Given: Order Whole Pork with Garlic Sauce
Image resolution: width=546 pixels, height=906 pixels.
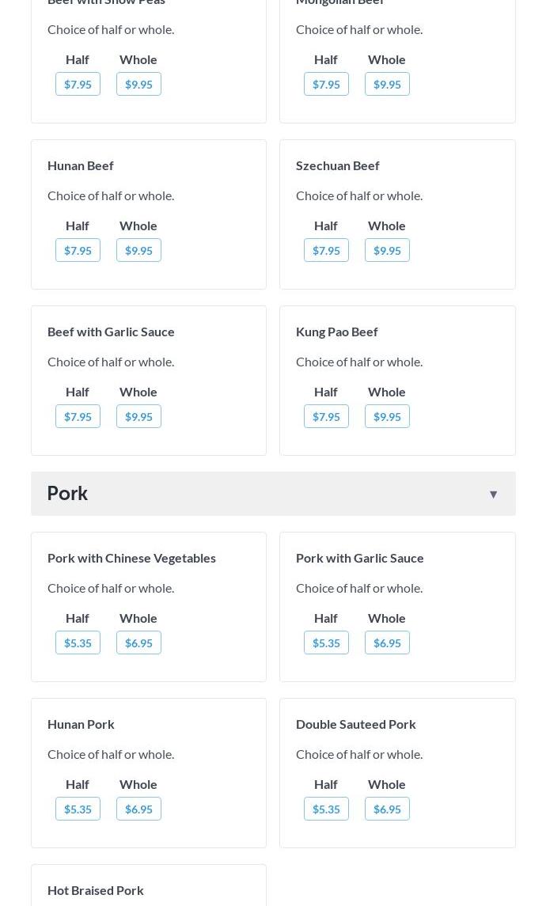Looking at the screenshot, I should pyautogui.click(x=387, y=643).
